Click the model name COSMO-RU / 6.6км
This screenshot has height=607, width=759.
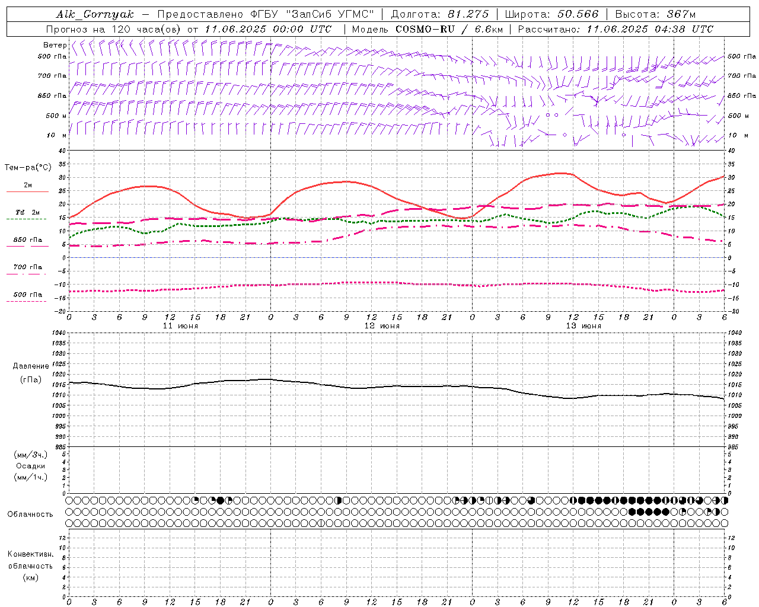click(x=449, y=29)
